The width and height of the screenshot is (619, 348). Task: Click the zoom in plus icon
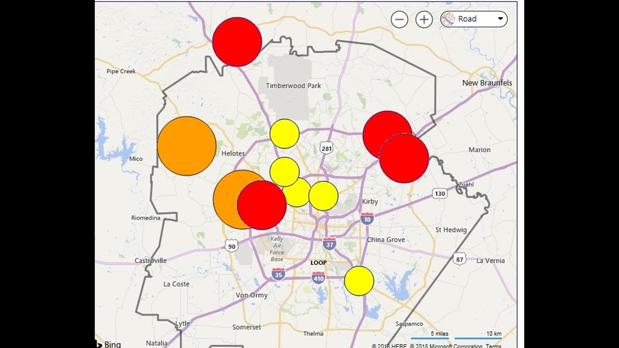(424, 19)
